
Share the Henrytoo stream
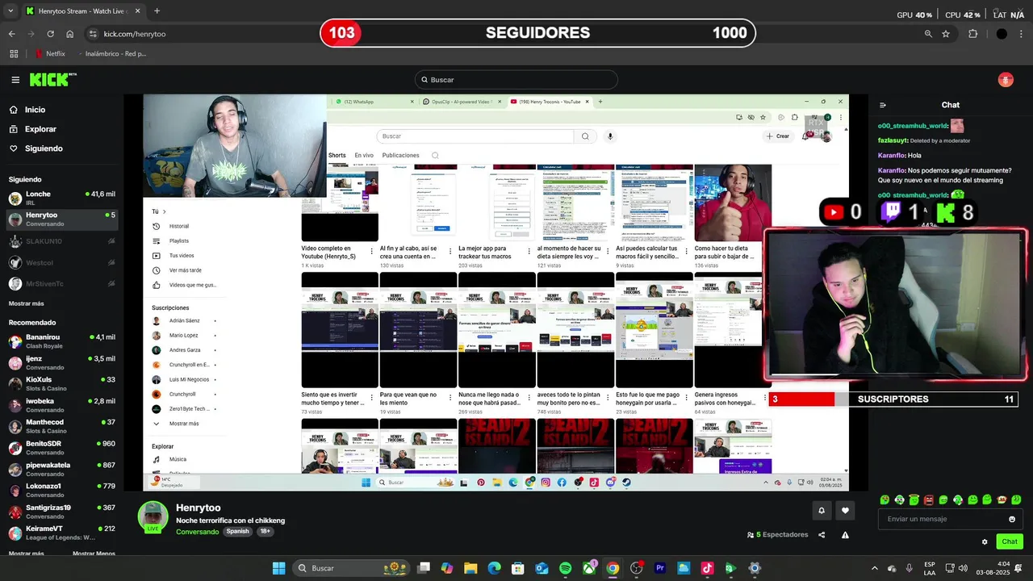coord(822,535)
